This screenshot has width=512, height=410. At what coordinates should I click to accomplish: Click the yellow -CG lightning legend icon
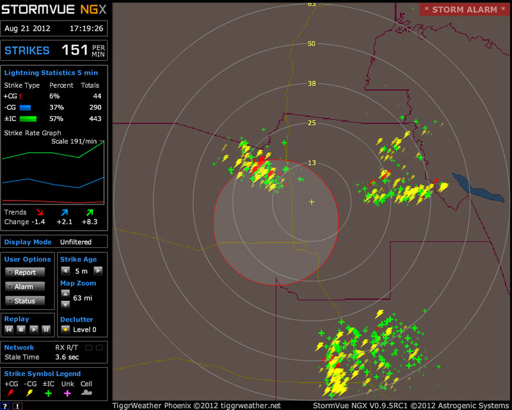click(x=29, y=393)
